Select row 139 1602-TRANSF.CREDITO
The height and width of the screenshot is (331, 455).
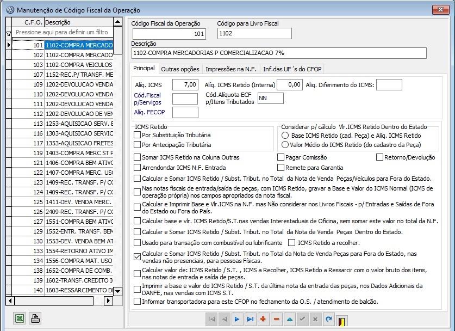click(63, 280)
